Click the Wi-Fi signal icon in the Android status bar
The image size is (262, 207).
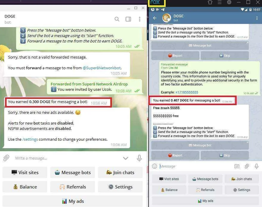tap(242, 10)
